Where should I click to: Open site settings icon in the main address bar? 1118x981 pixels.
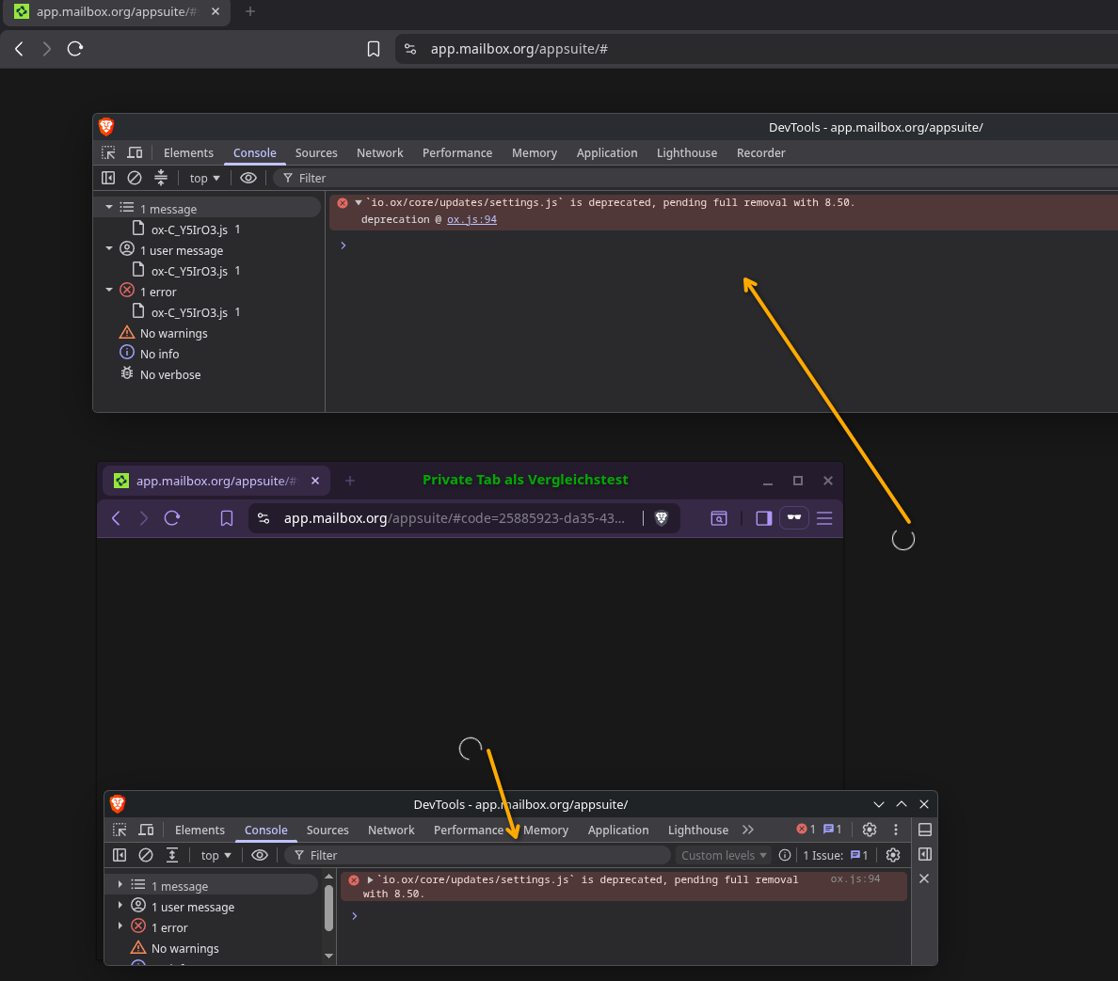(410, 49)
